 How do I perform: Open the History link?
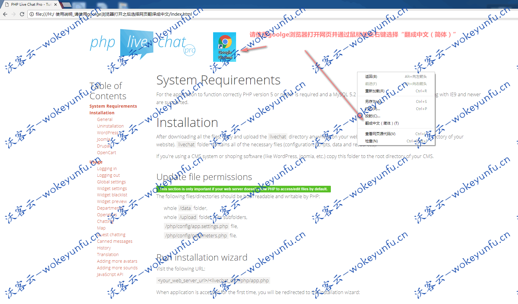104,248
